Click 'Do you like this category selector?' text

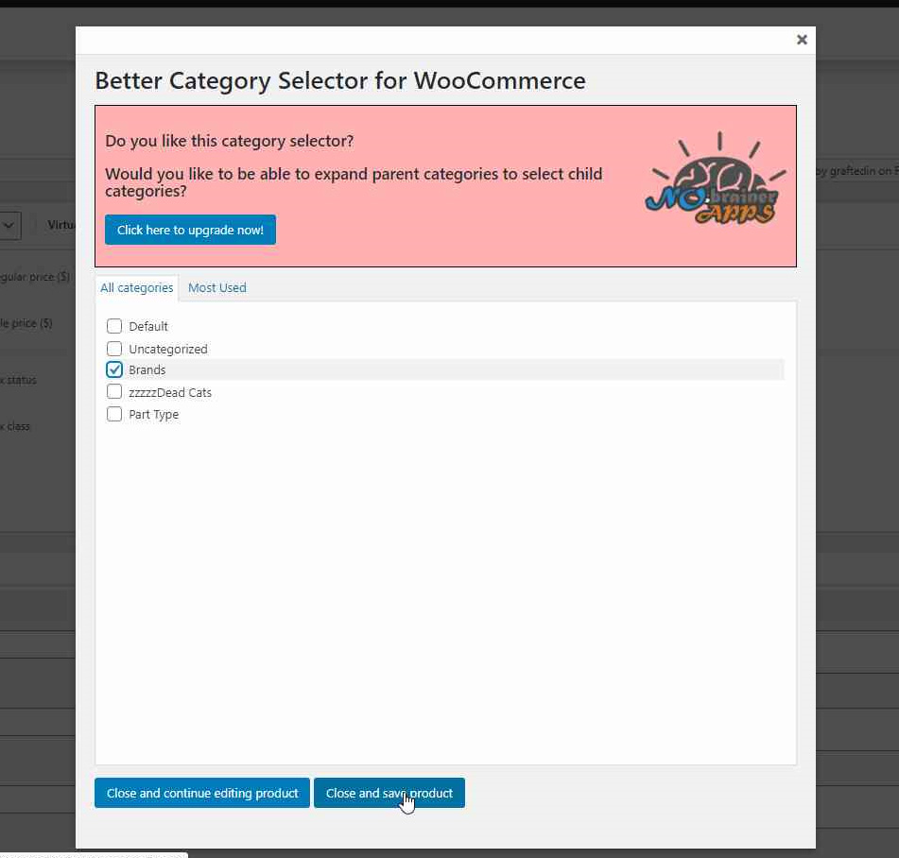[x=230, y=141]
